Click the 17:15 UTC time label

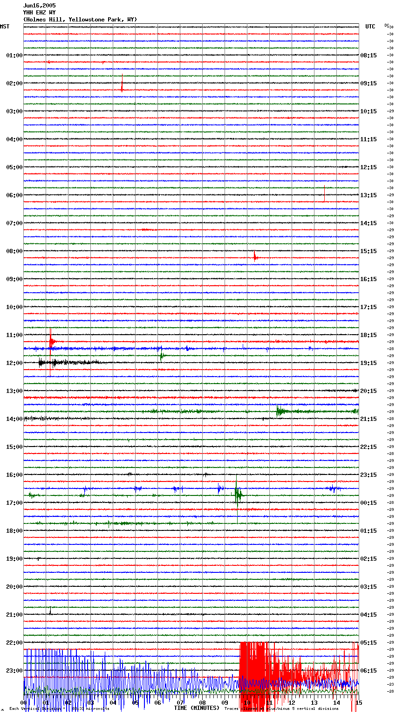[x=369, y=307]
